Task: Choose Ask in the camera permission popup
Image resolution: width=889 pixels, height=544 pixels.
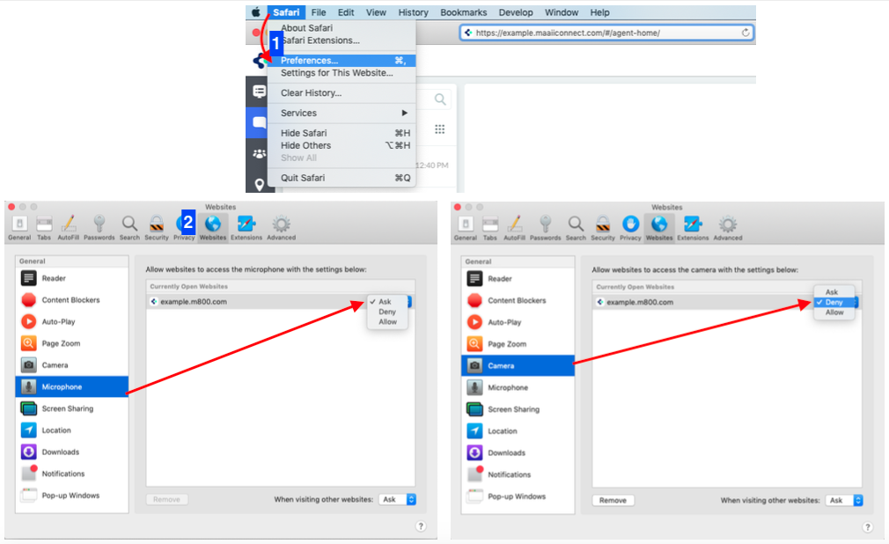Action: [x=834, y=291]
